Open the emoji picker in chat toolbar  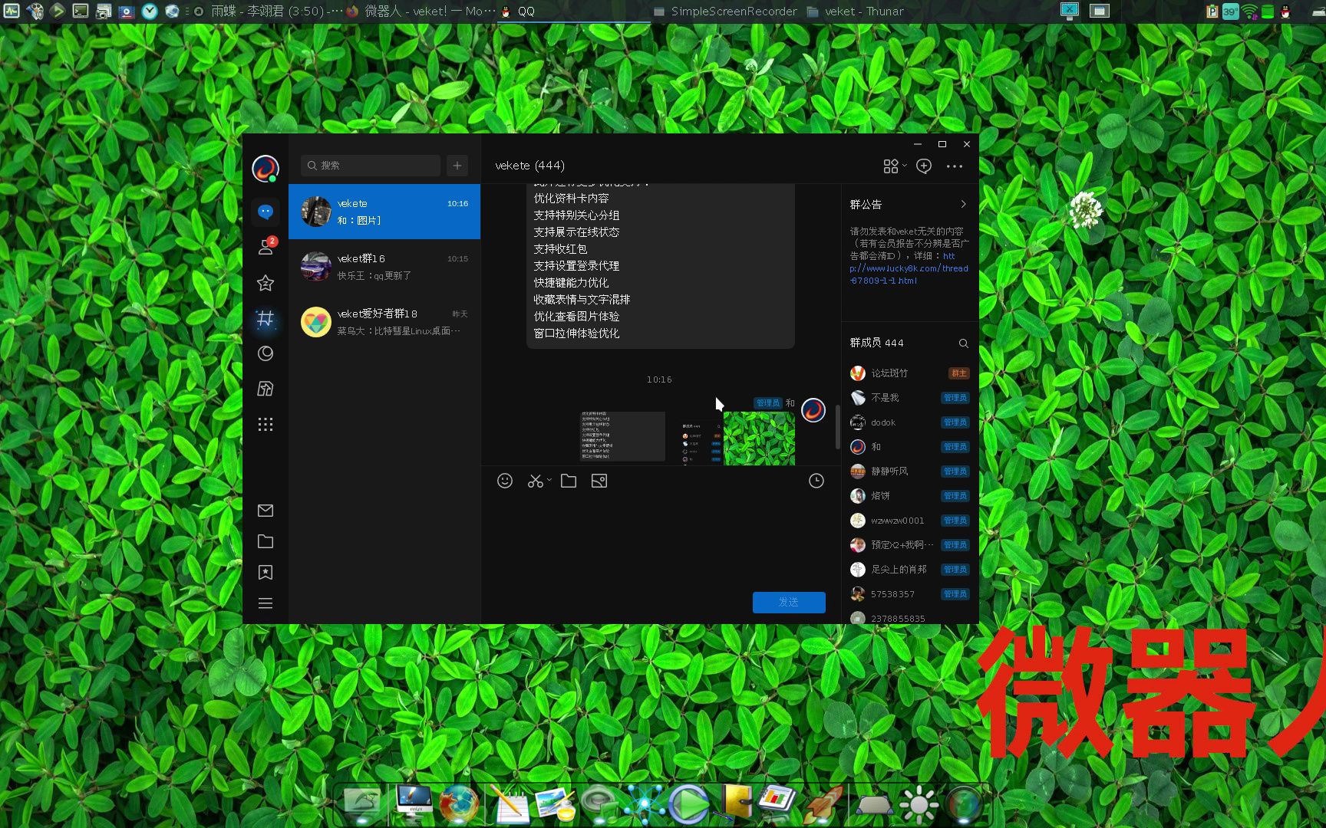[505, 481]
